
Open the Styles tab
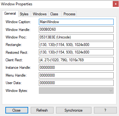pyautogui.click(x=24, y=14)
